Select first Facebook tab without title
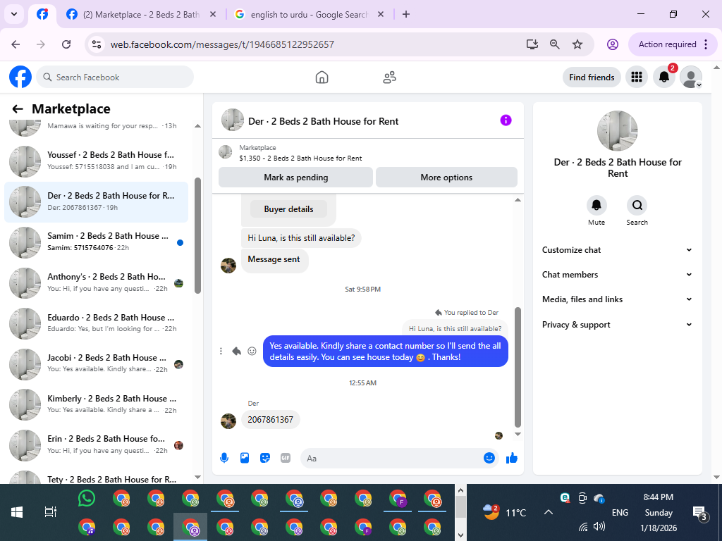Image resolution: width=722 pixels, height=541 pixels. 42,14
